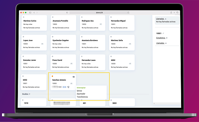This screenshot has height=122, width=199.
Task: Toggle the browser sidebar icon
Action: click(30, 13)
